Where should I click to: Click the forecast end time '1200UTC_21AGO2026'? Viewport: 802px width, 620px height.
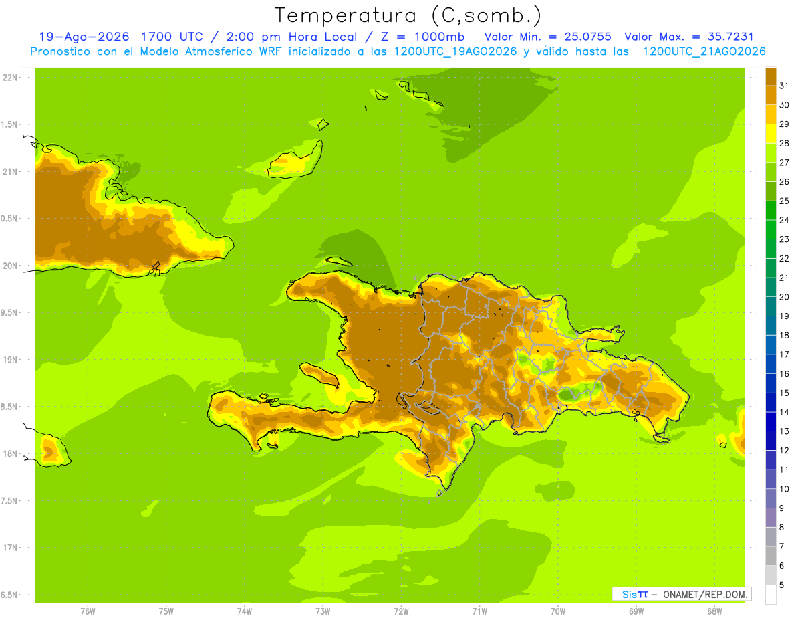[x=704, y=51]
